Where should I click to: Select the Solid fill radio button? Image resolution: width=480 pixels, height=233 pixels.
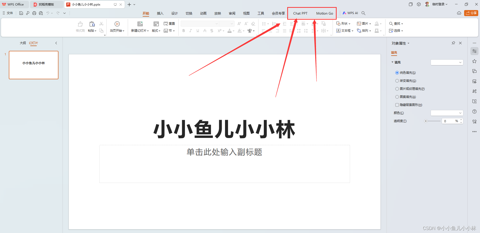(397, 73)
